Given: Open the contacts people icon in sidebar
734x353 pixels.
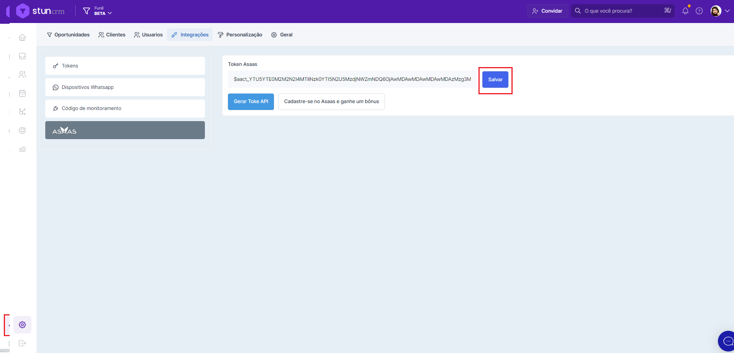Looking at the screenshot, I should [x=22, y=75].
